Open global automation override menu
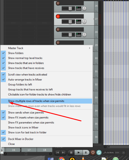 [x=109, y=152]
